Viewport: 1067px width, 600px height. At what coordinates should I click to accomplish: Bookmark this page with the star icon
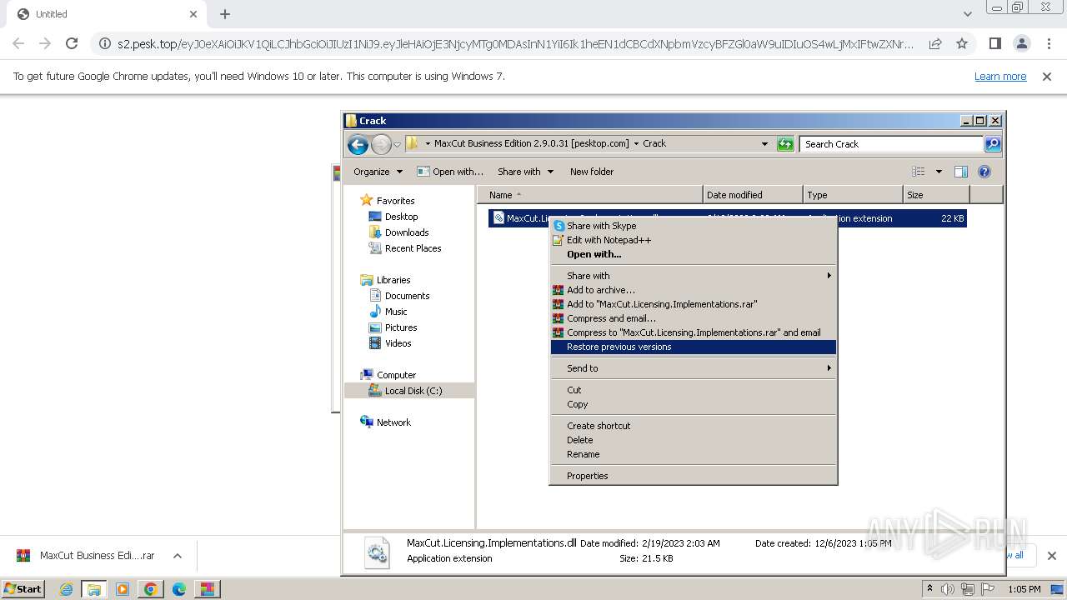tap(962, 43)
